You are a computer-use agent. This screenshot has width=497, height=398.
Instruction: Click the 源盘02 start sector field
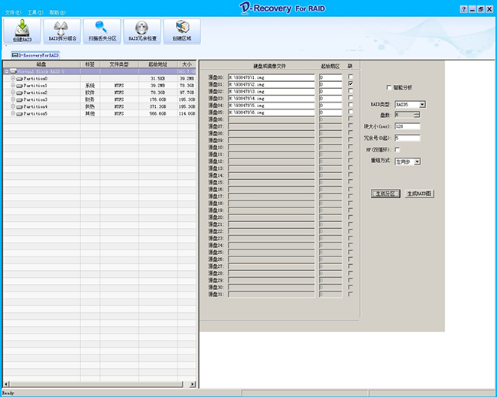[x=330, y=91]
